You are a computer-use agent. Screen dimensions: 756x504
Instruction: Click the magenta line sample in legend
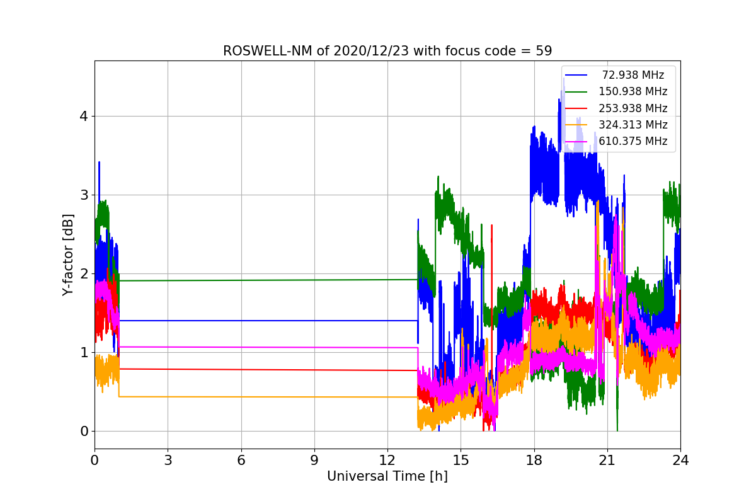point(576,141)
